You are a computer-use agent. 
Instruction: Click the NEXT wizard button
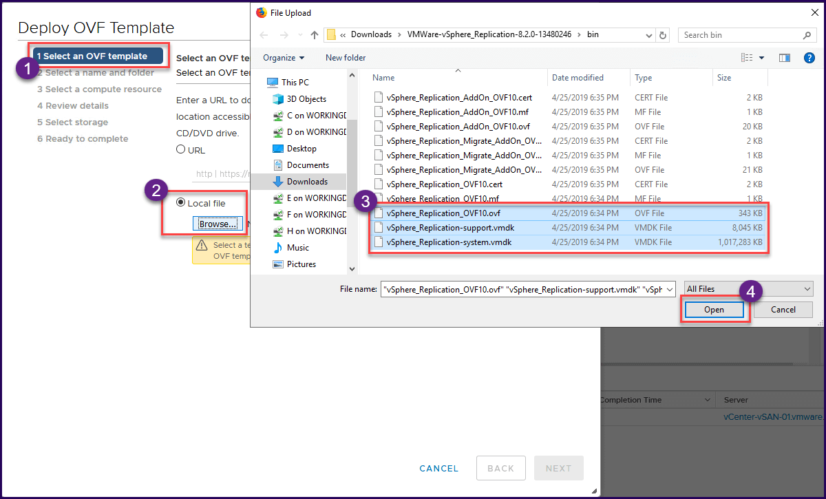pyautogui.click(x=559, y=468)
